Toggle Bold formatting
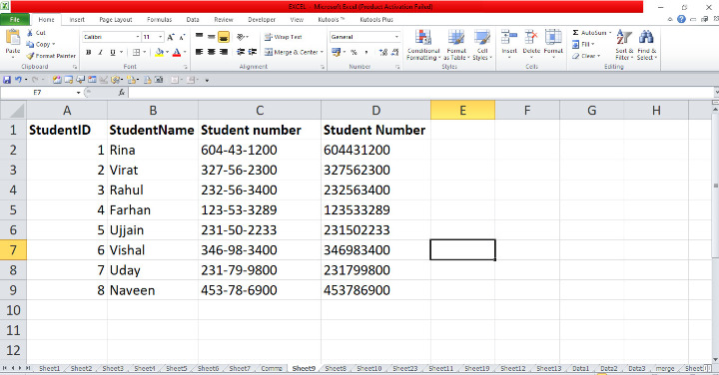719x375 pixels. [x=89, y=52]
